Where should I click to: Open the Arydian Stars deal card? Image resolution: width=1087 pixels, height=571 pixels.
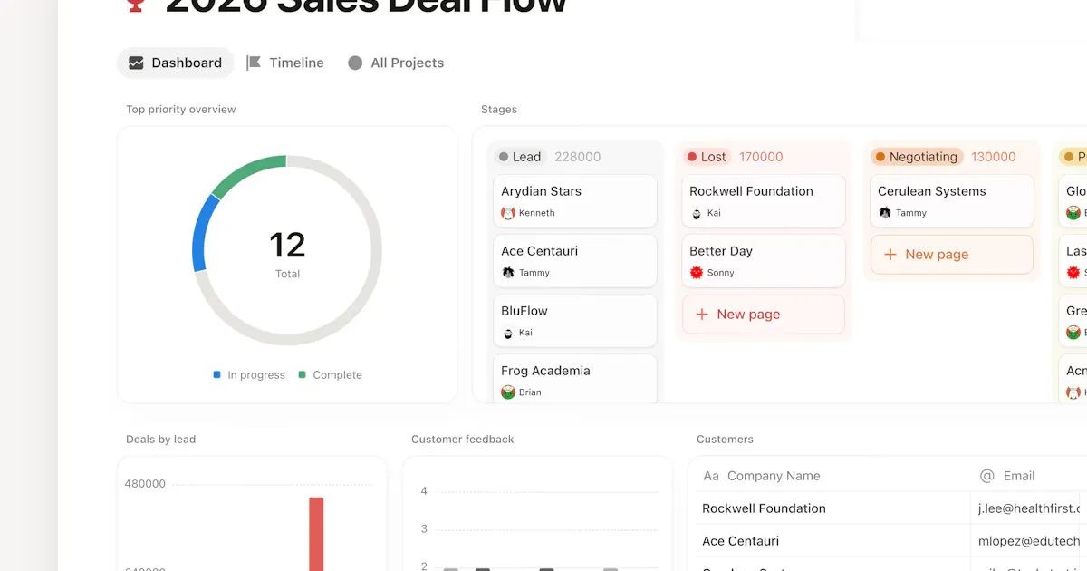coord(575,201)
